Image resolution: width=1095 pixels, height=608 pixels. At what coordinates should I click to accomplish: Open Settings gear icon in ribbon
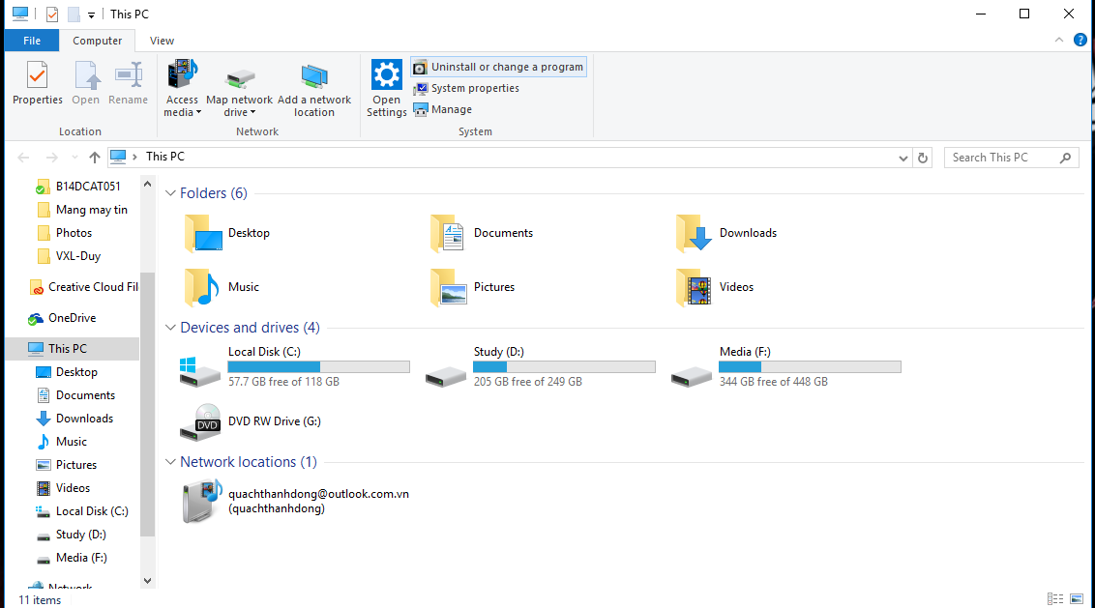386,75
